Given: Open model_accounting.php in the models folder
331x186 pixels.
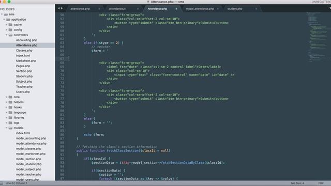Looking at the screenshot, I should (31, 138).
